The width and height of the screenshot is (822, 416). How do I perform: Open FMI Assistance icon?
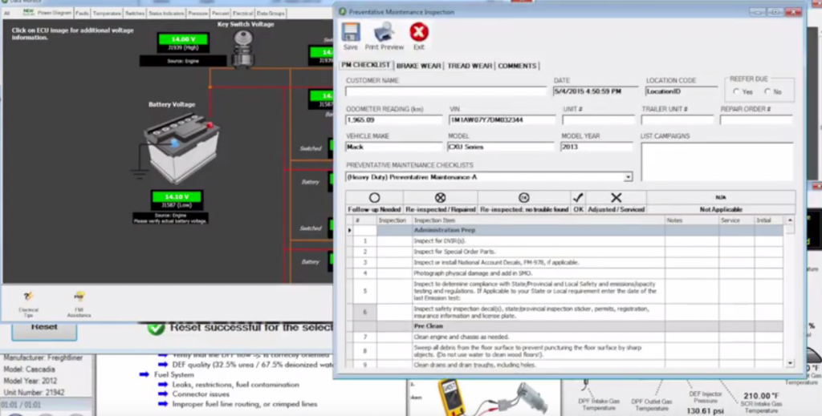coord(79,297)
